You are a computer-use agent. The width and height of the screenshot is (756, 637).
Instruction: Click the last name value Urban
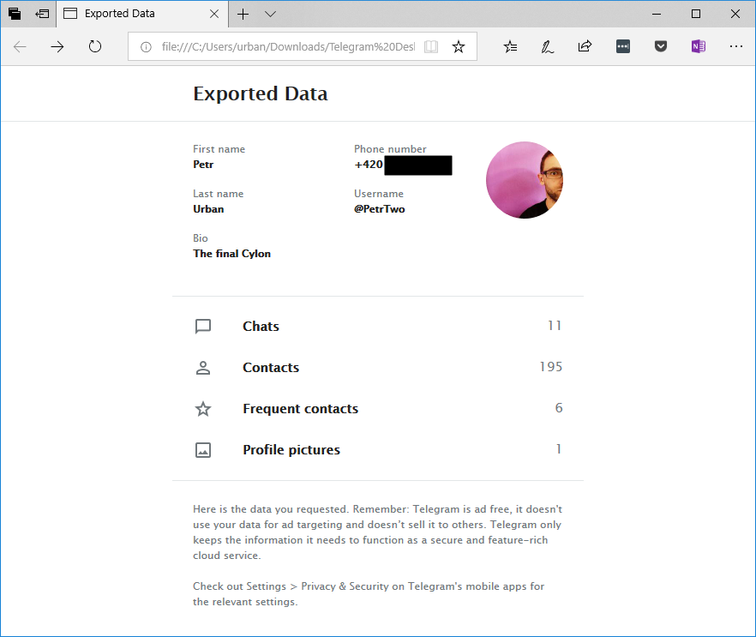click(x=208, y=209)
